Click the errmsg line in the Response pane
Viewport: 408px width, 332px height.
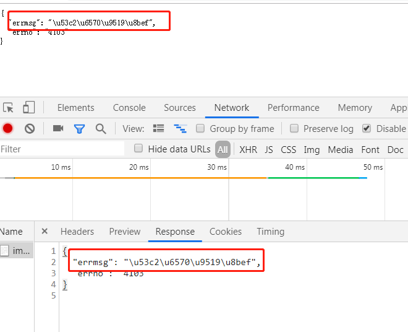[x=166, y=262]
